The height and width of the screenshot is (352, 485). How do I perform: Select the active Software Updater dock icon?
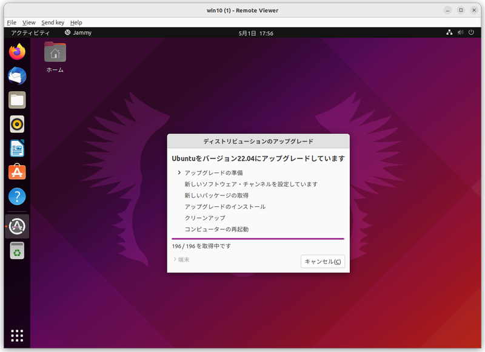16,226
